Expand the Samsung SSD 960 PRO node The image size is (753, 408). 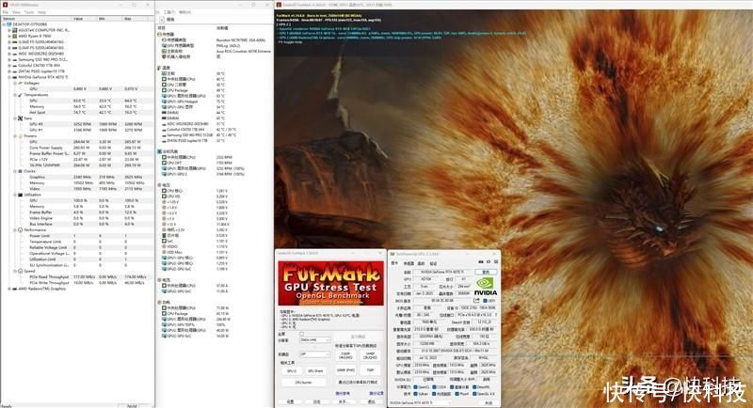point(9,59)
